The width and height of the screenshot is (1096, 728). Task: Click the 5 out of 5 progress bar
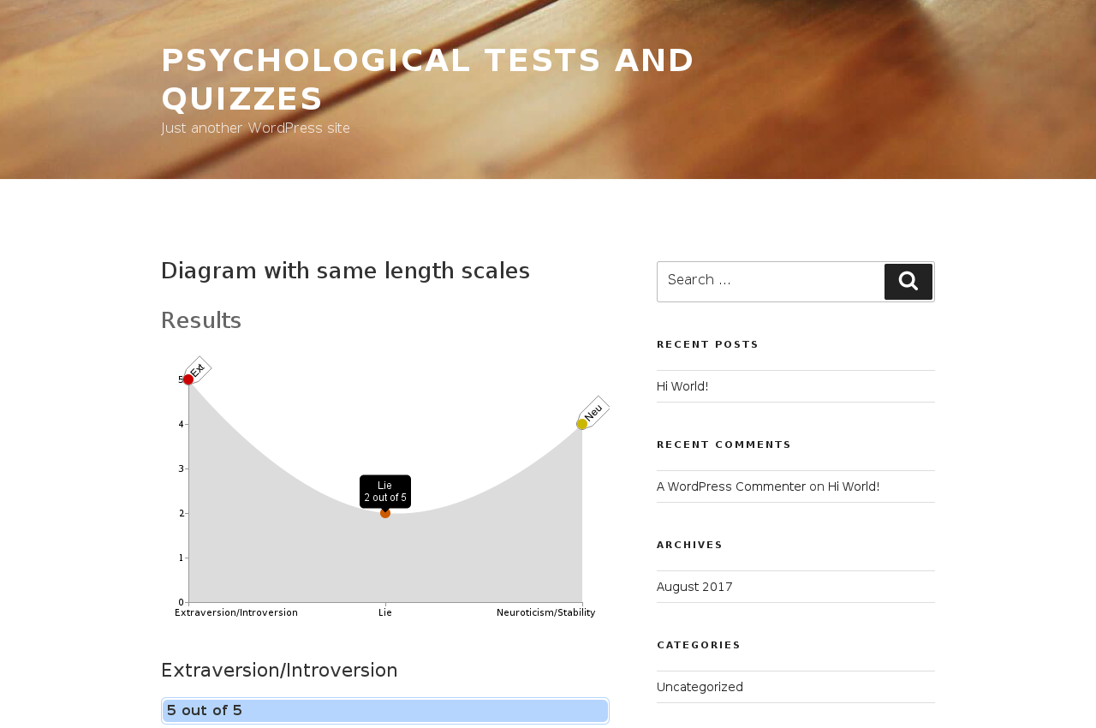pyautogui.click(x=385, y=711)
